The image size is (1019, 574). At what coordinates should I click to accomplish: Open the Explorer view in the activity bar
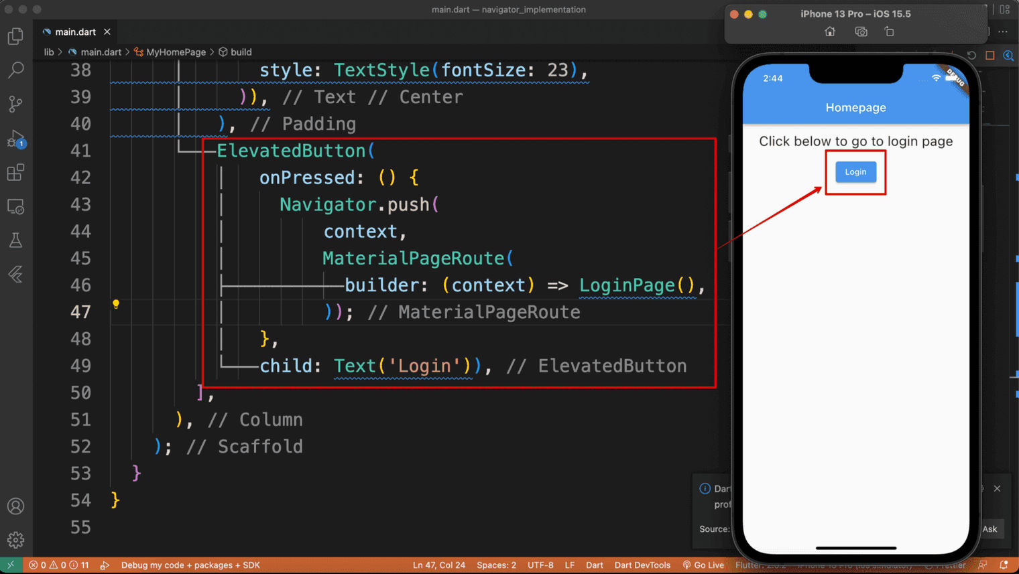[15, 35]
